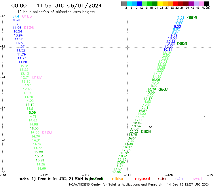
Task: Select the 11.28 wave height reading
Action: click(19, 39)
